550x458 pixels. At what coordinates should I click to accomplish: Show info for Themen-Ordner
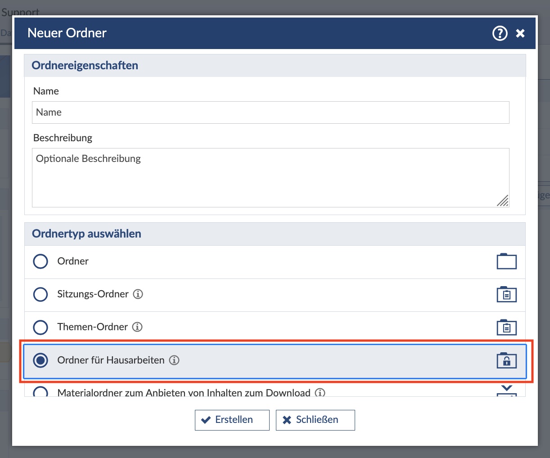(137, 327)
